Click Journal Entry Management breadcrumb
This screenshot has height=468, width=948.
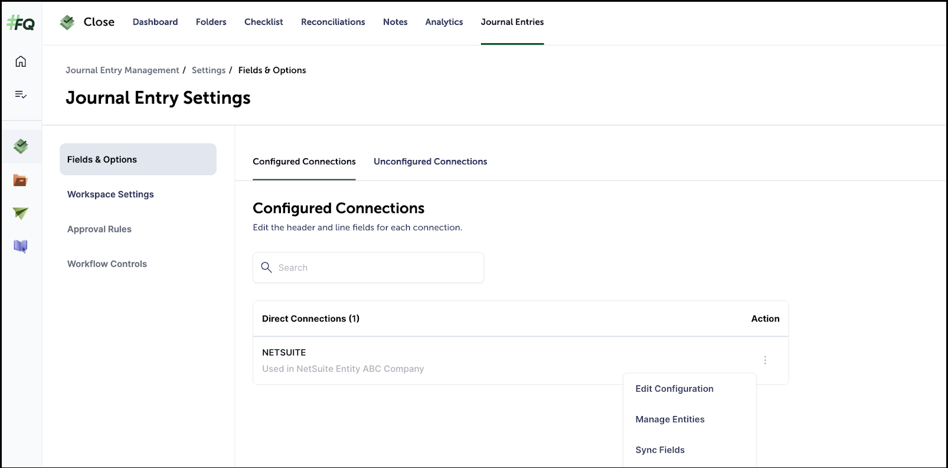coord(122,70)
